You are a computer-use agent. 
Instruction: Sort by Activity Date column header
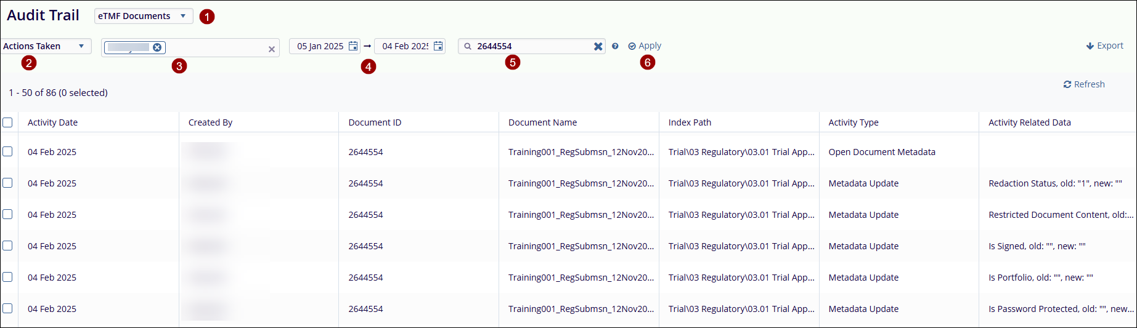(x=52, y=122)
